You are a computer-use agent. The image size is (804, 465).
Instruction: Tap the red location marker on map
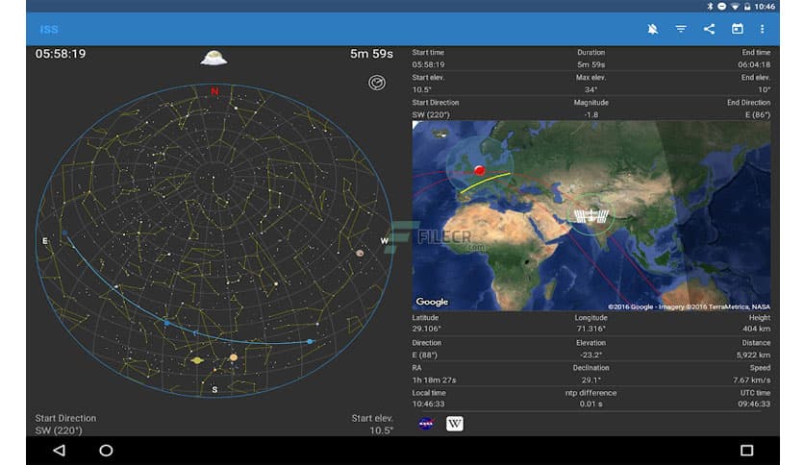[480, 171]
